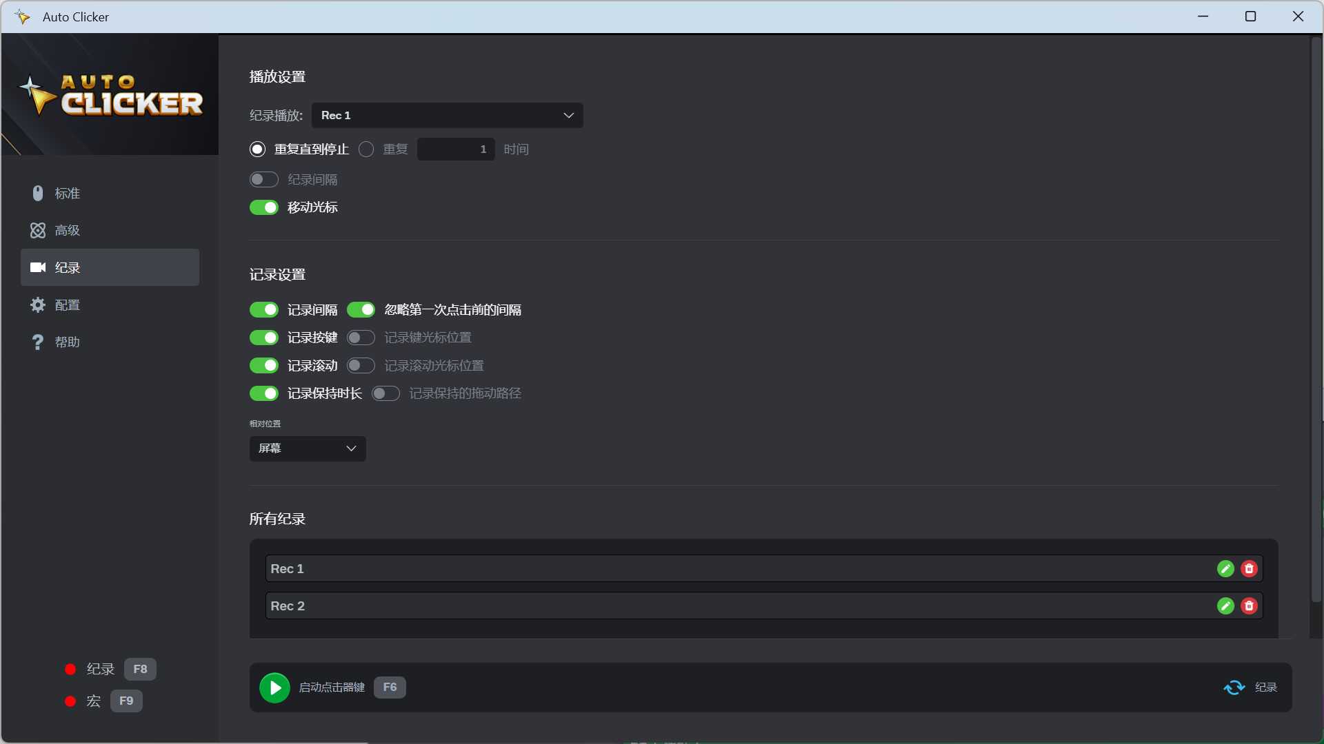The image size is (1324, 744).
Task: Toggle 移动光标 switch off
Action: click(265, 207)
